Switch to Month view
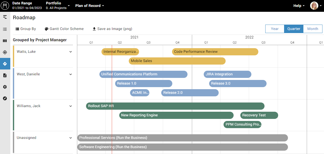324x154 pixels. coord(313,29)
